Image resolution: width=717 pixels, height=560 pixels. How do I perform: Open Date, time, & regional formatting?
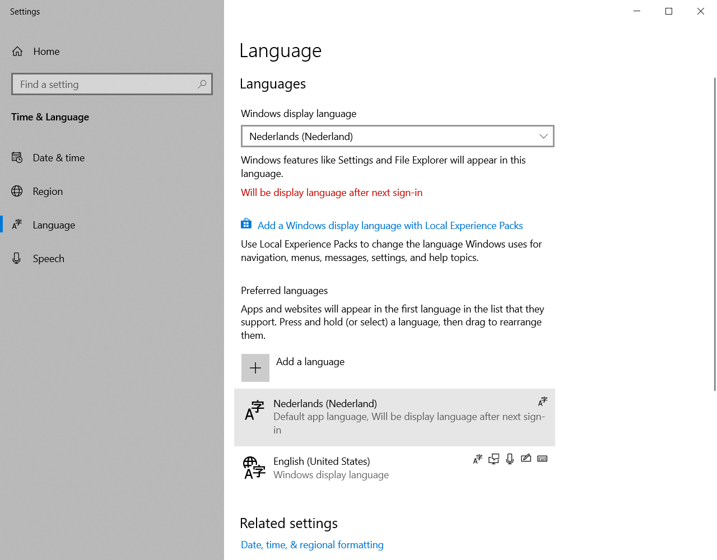click(x=312, y=544)
